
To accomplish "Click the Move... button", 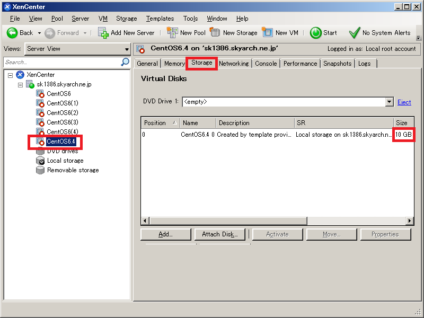I will [332, 234].
